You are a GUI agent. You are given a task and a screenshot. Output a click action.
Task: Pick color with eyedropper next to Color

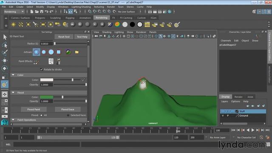pyautogui.click(x=84, y=80)
